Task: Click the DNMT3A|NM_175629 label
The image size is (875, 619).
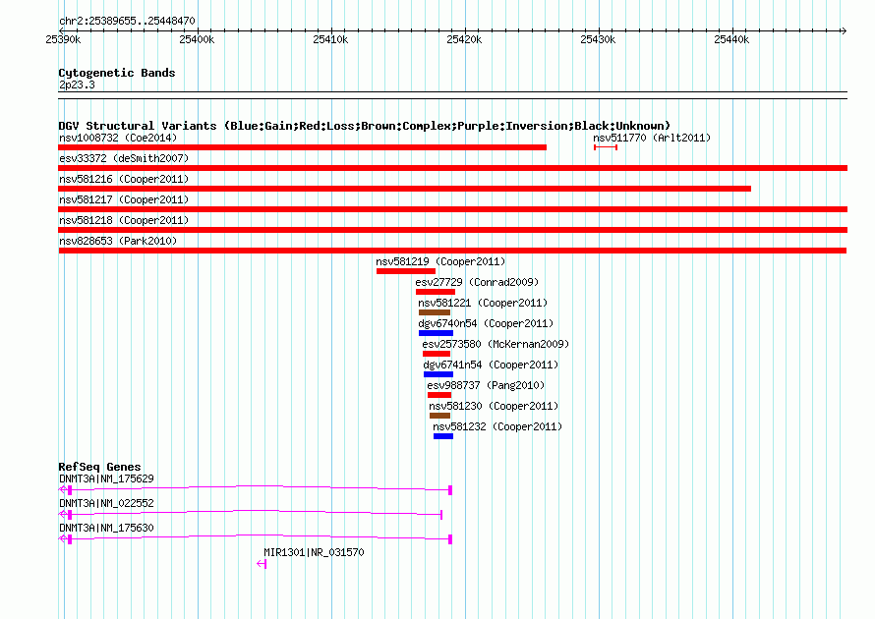Action: 106,478
